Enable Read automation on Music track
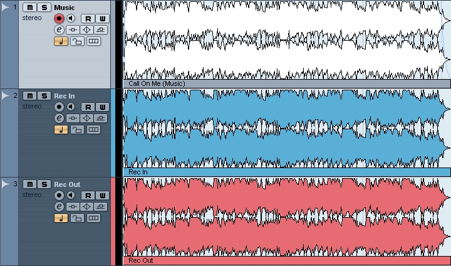The width and height of the screenshot is (451, 266). pyautogui.click(x=88, y=18)
